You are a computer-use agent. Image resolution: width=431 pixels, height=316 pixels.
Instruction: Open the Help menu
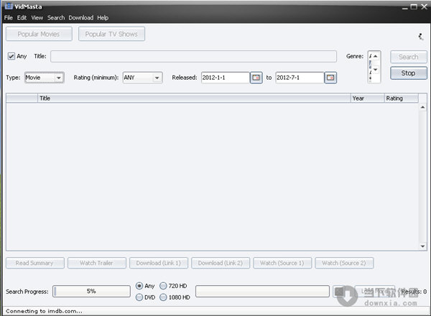[103, 18]
